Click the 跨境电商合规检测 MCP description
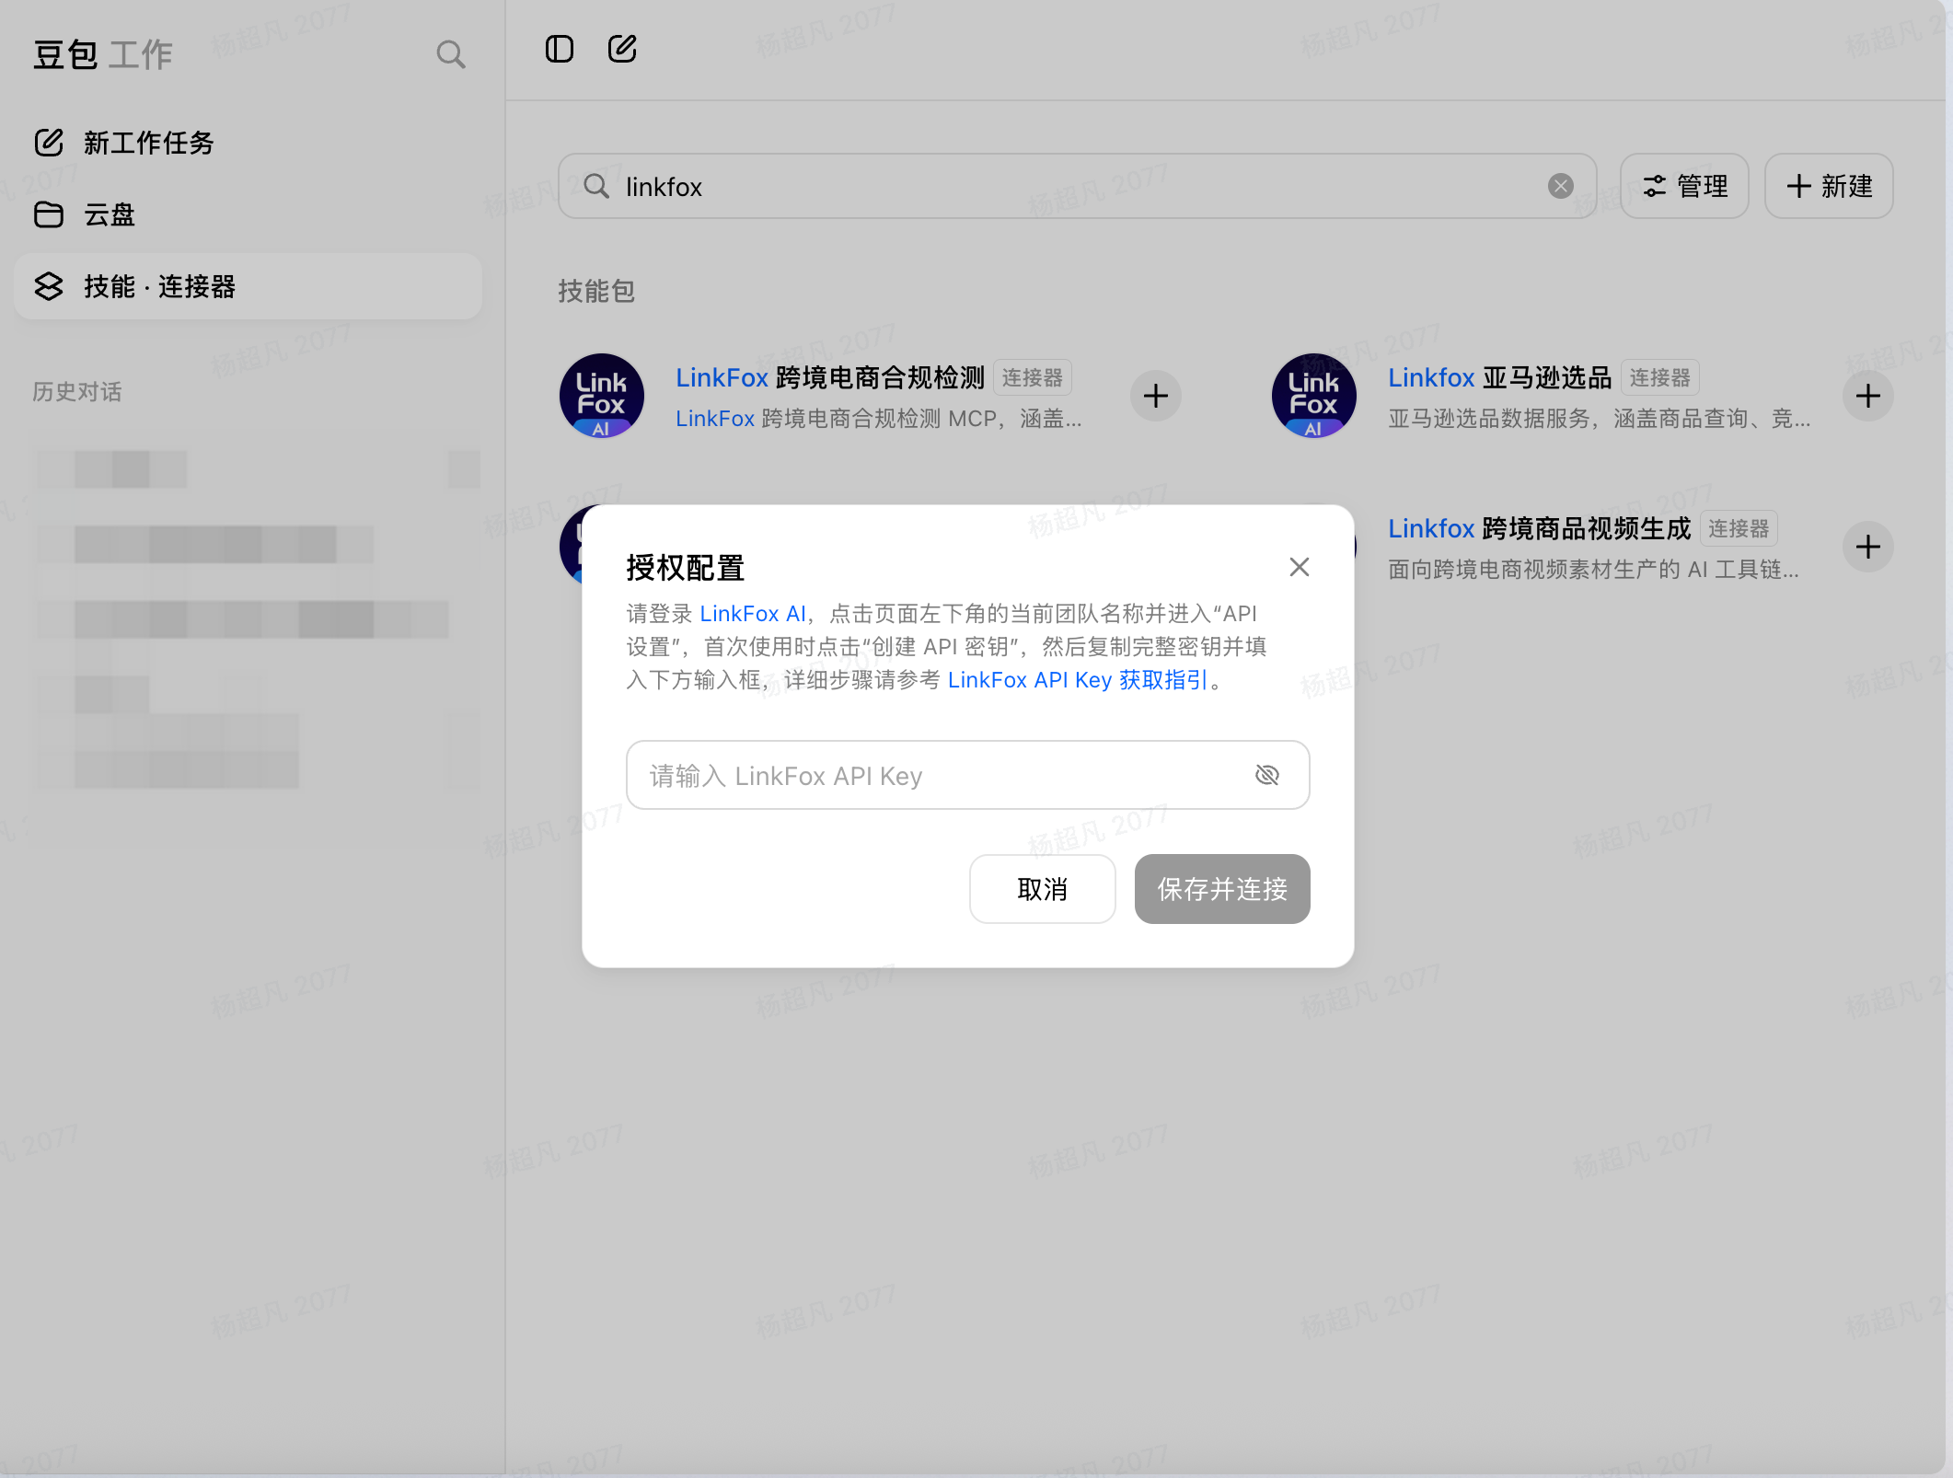This screenshot has width=1953, height=1478. coord(879,419)
